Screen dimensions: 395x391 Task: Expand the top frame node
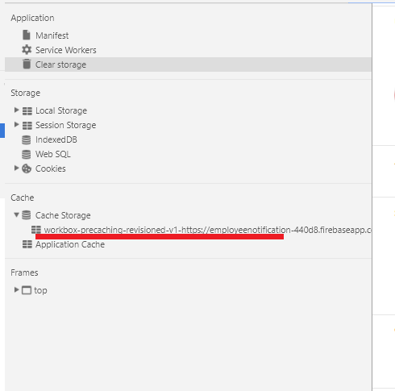[16, 289]
